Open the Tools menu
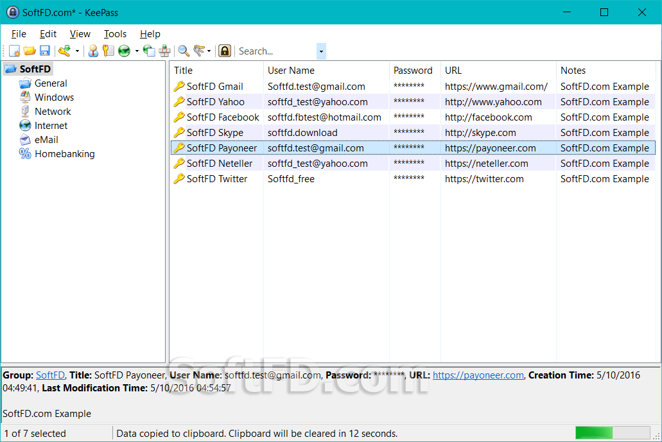This screenshot has height=442, width=662. click(x=116, y=34)
